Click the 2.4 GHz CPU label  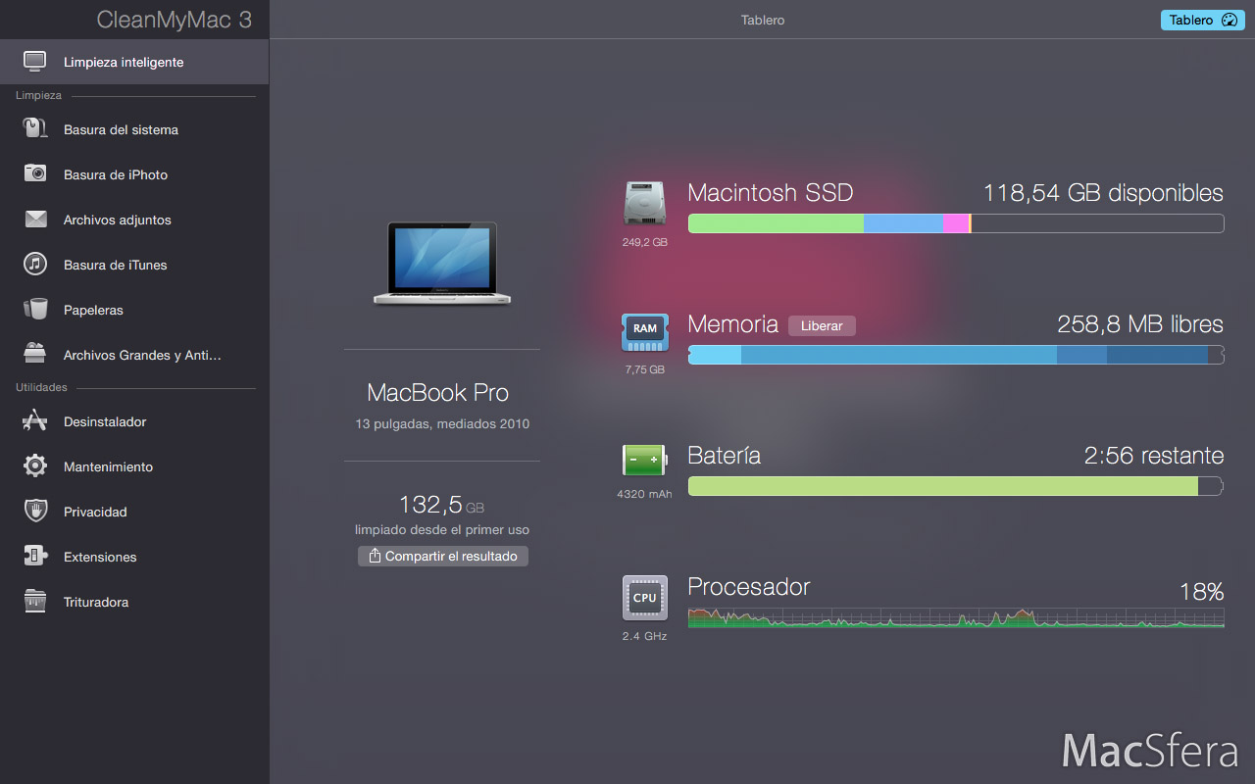[644, 636]
